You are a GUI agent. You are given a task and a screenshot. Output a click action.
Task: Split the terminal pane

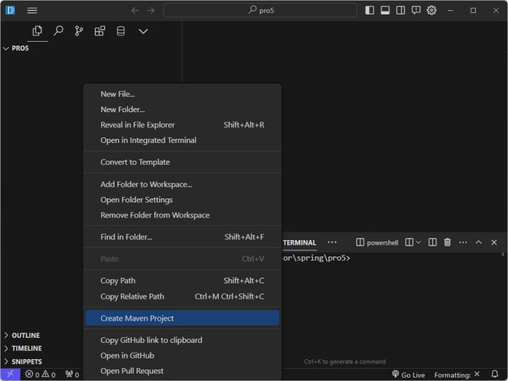[x=433, y=242]
